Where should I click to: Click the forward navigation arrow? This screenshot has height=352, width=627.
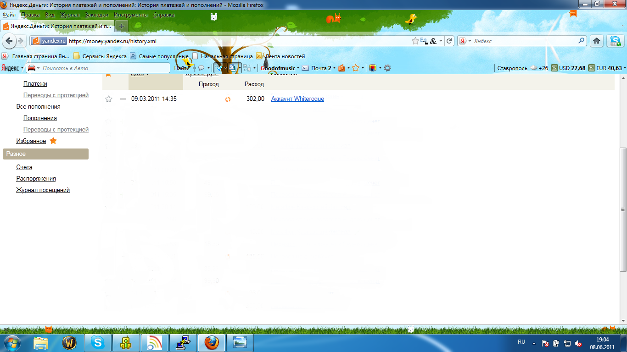point(20,41)
